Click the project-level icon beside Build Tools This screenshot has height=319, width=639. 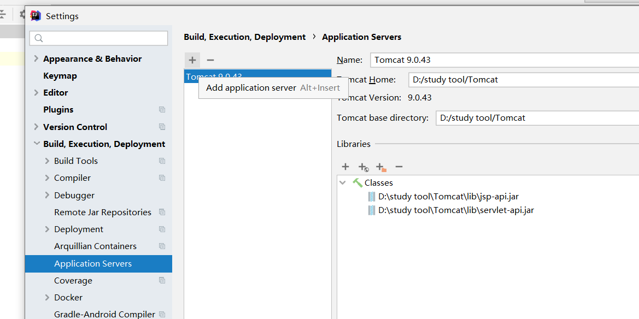(x=162, y=161)
